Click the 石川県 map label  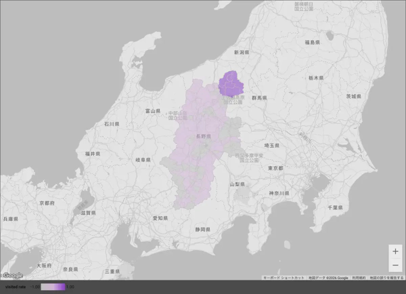112,124
